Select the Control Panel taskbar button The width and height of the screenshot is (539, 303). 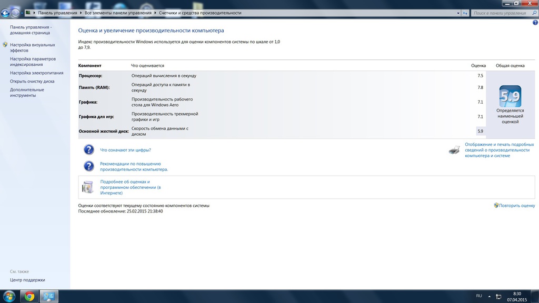point(49,296)
